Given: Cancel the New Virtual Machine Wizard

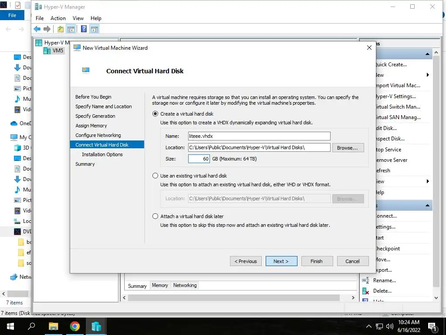Looking at the screenshot, I should click(353, 261).
